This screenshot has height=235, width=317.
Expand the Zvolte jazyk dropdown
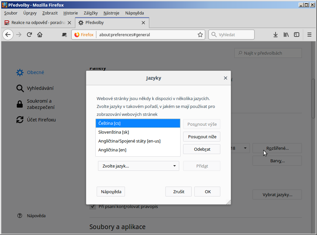pos(138,166)
